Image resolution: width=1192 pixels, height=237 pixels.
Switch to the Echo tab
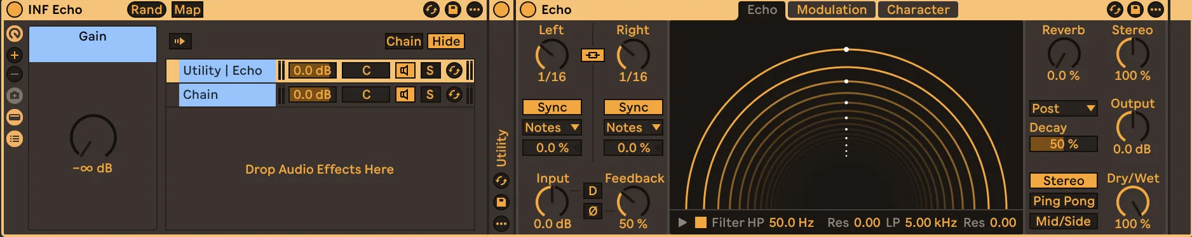762,10
